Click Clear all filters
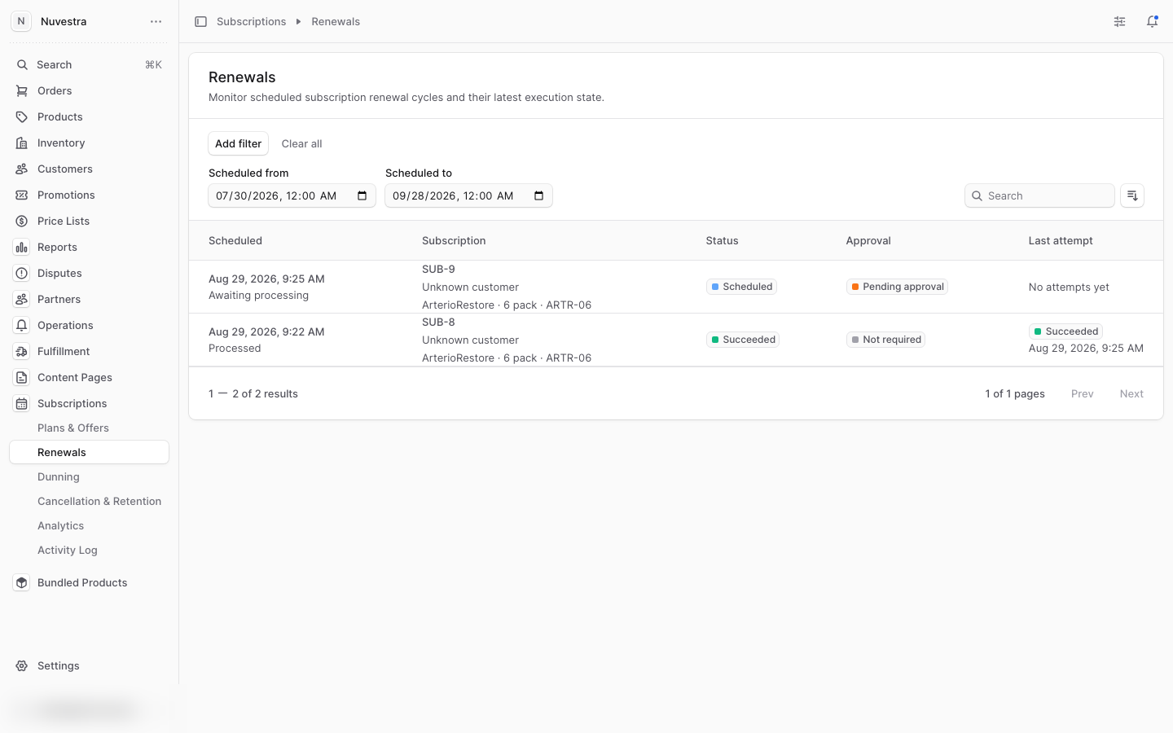Viewport: 1173px width, 733px height. [x=301, y=143]
